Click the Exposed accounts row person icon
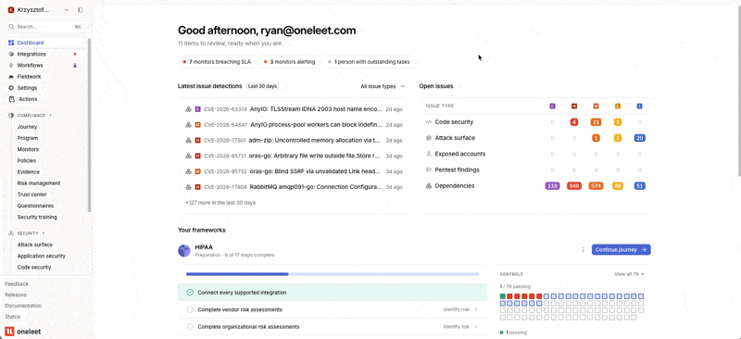The height and width of the screenshot is (339, 741). coord(429,154)
